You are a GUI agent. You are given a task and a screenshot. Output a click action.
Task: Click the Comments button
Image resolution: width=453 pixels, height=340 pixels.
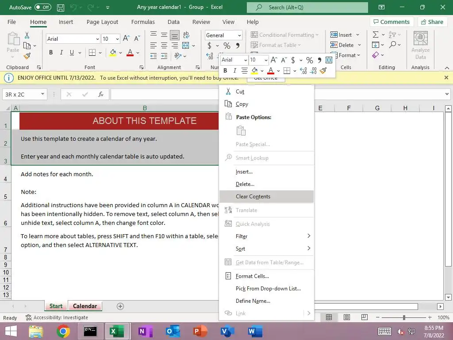tap(392, 22)
